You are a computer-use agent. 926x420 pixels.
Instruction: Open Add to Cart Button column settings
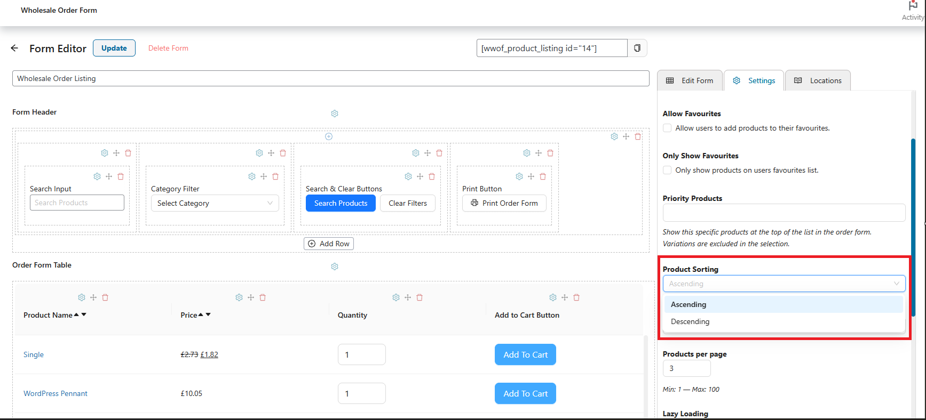553,297
